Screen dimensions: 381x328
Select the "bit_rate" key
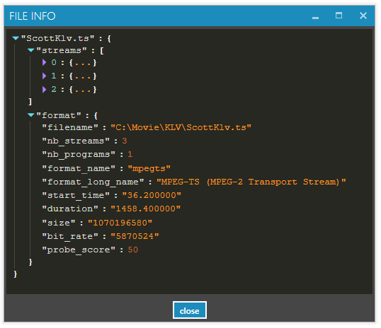click(x=70, y=236)
